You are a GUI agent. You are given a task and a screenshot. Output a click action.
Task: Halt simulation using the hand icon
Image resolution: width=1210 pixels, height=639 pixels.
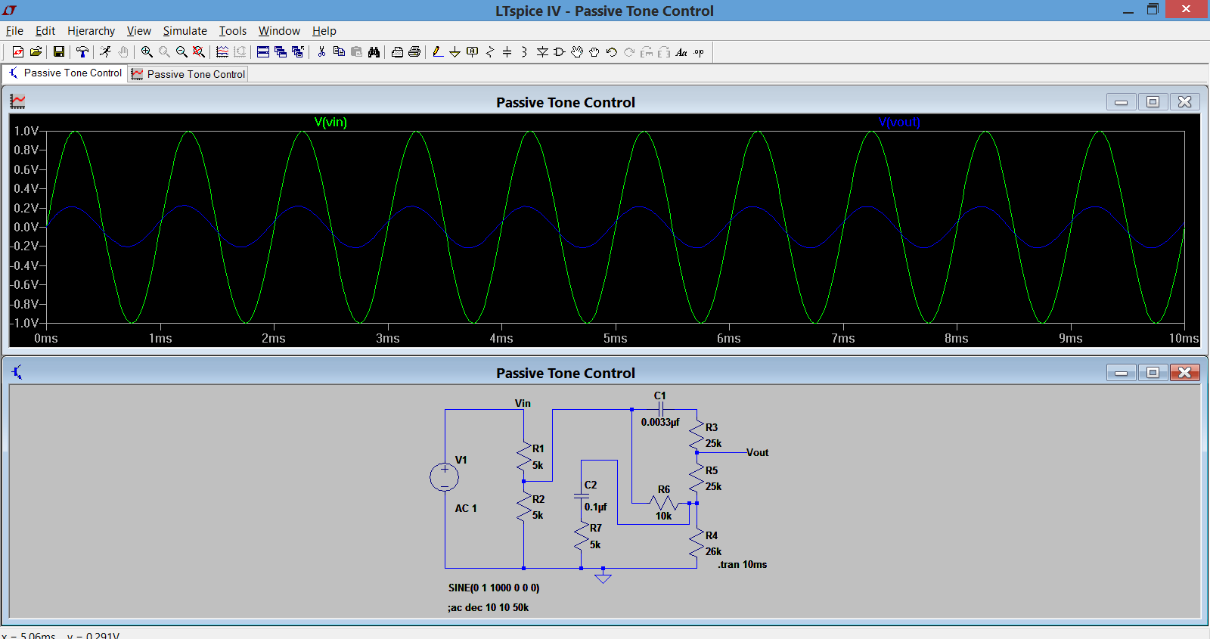[123, 51]
